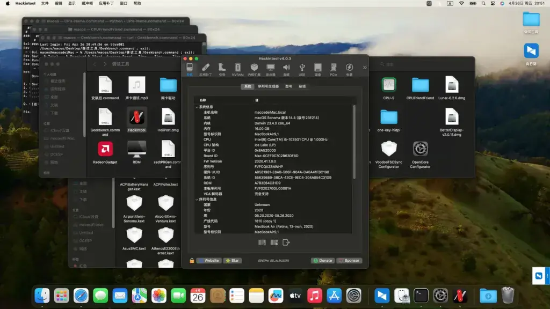Open the 文件 menu in the menu bar

(45, 4)
